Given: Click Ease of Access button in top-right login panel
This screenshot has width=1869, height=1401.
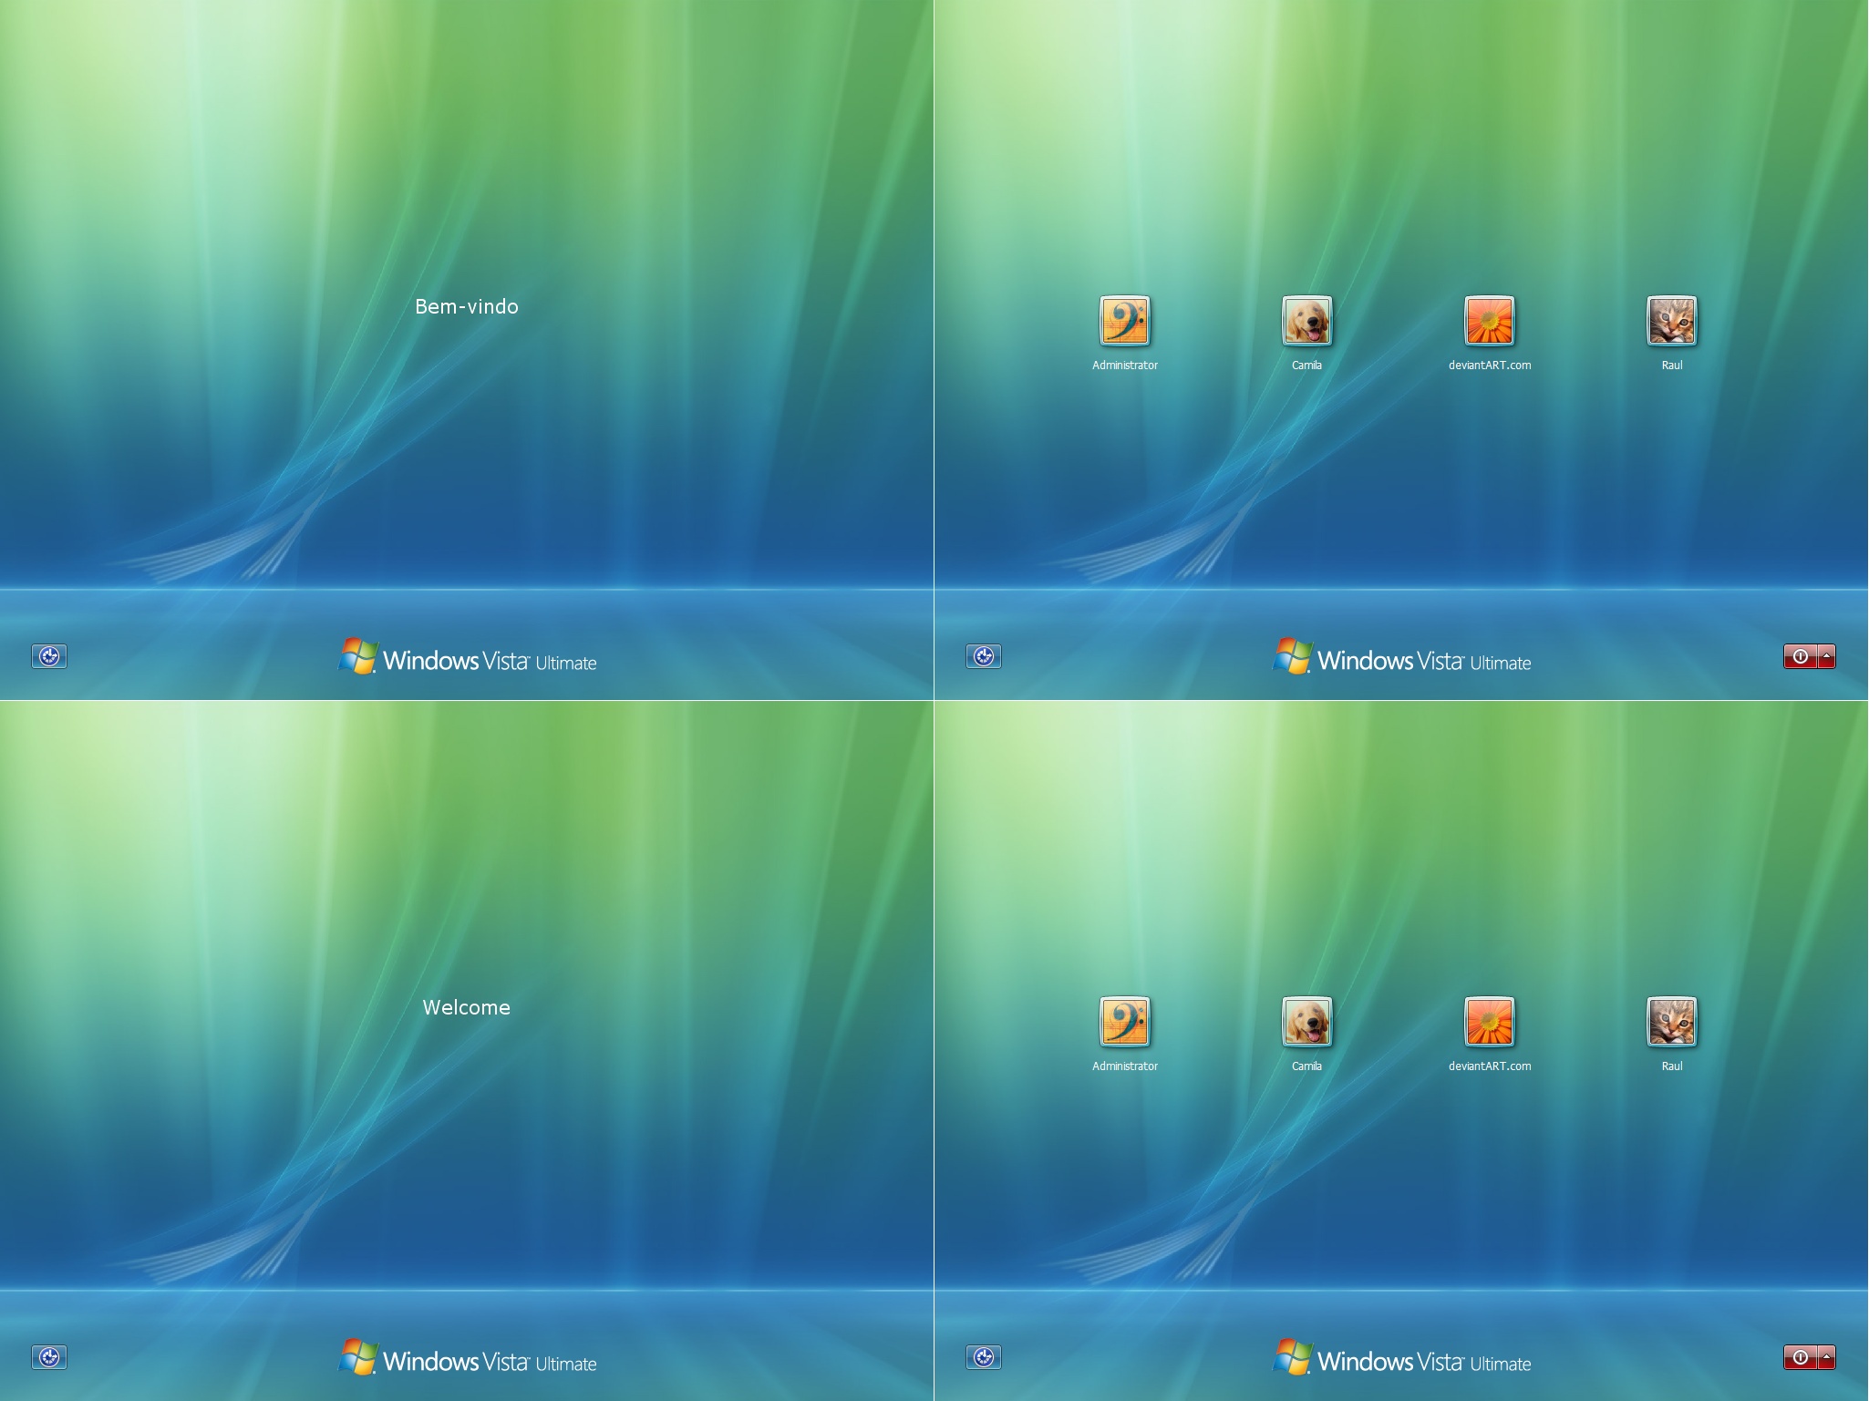Looking at the screenshot, I should click(984, 656).
